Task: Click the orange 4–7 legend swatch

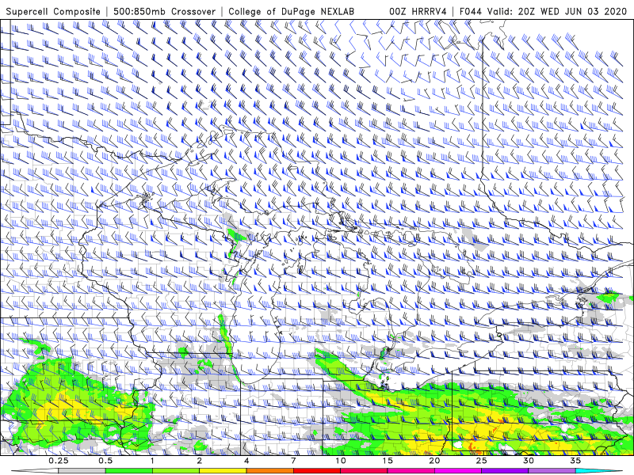Action: [x=270, y=471]
